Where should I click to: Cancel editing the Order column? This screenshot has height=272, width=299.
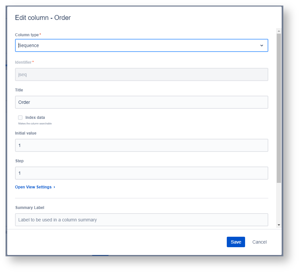[259, 242]
